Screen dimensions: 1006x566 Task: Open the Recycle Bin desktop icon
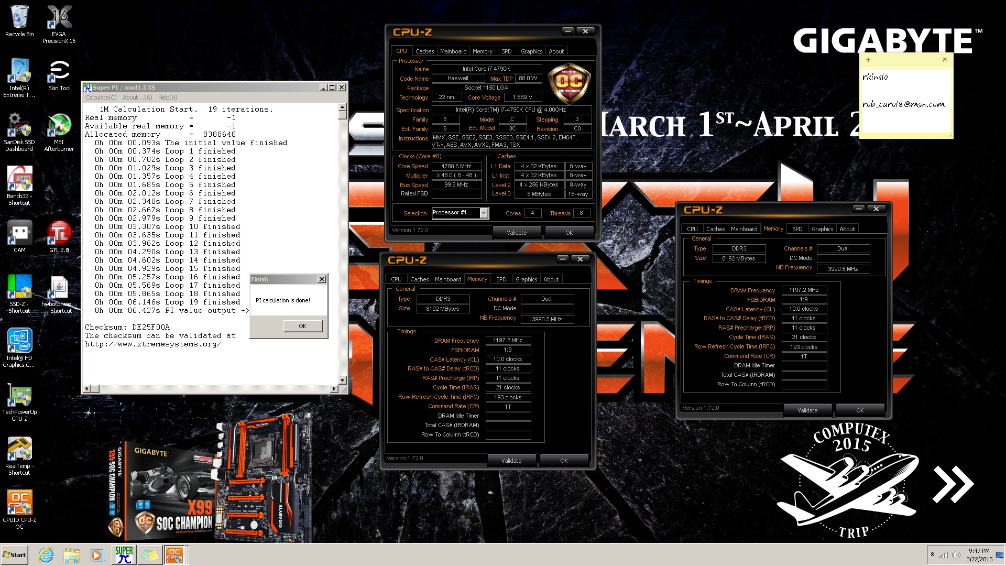[x=19, y=21]
